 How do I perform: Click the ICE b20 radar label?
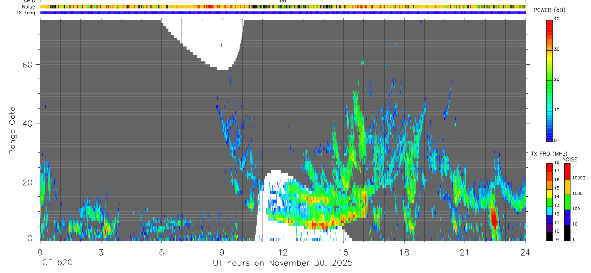pos(57,263)
